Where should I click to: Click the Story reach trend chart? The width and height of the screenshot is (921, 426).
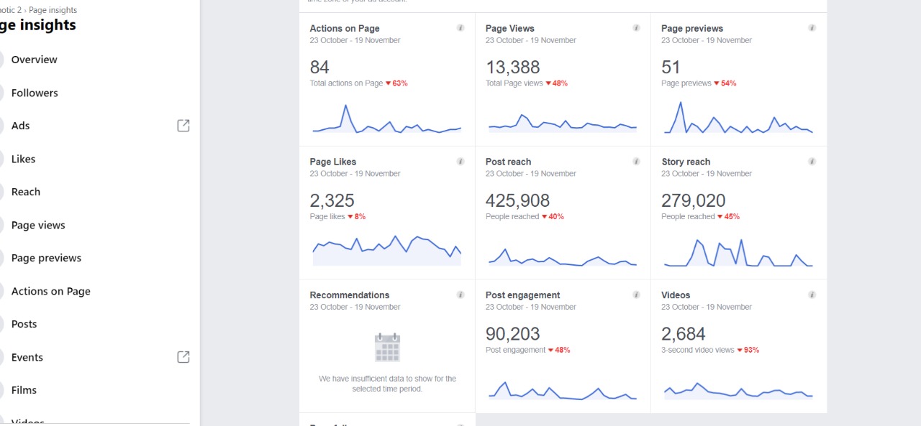pyautogui.click(x=738, y=251)
